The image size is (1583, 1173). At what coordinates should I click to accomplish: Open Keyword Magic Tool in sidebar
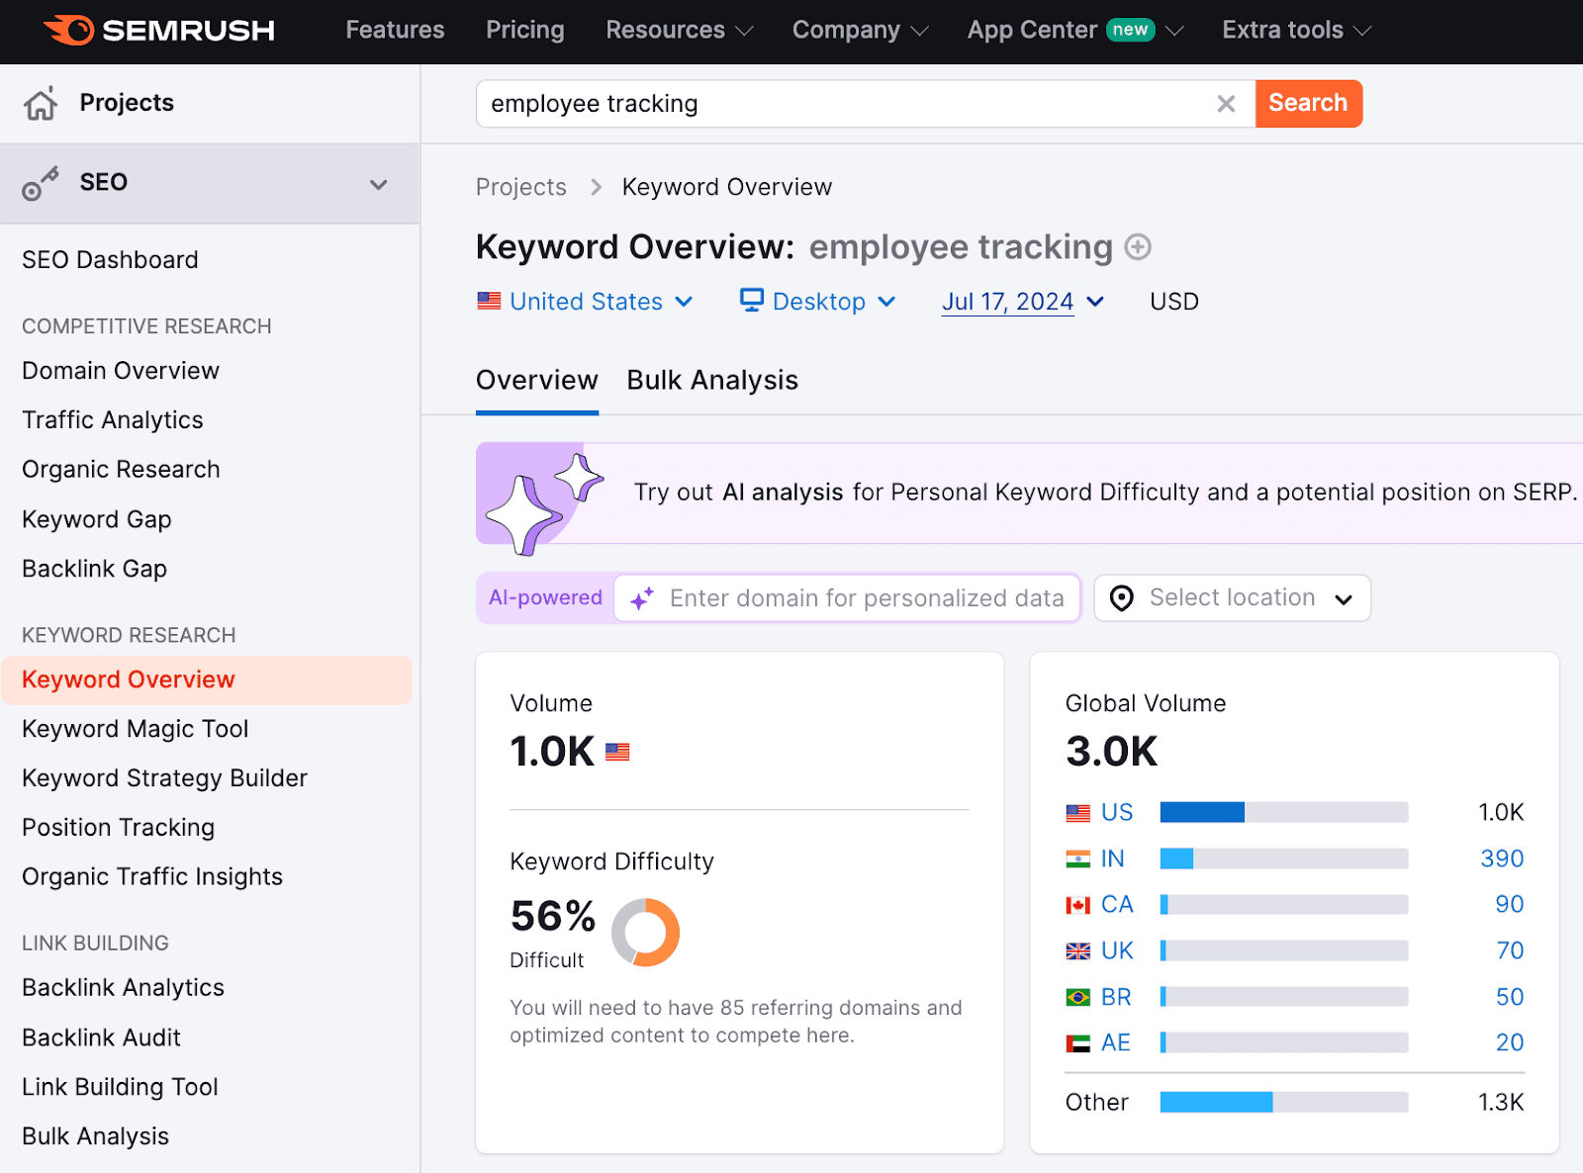click(x=136, y=729)
